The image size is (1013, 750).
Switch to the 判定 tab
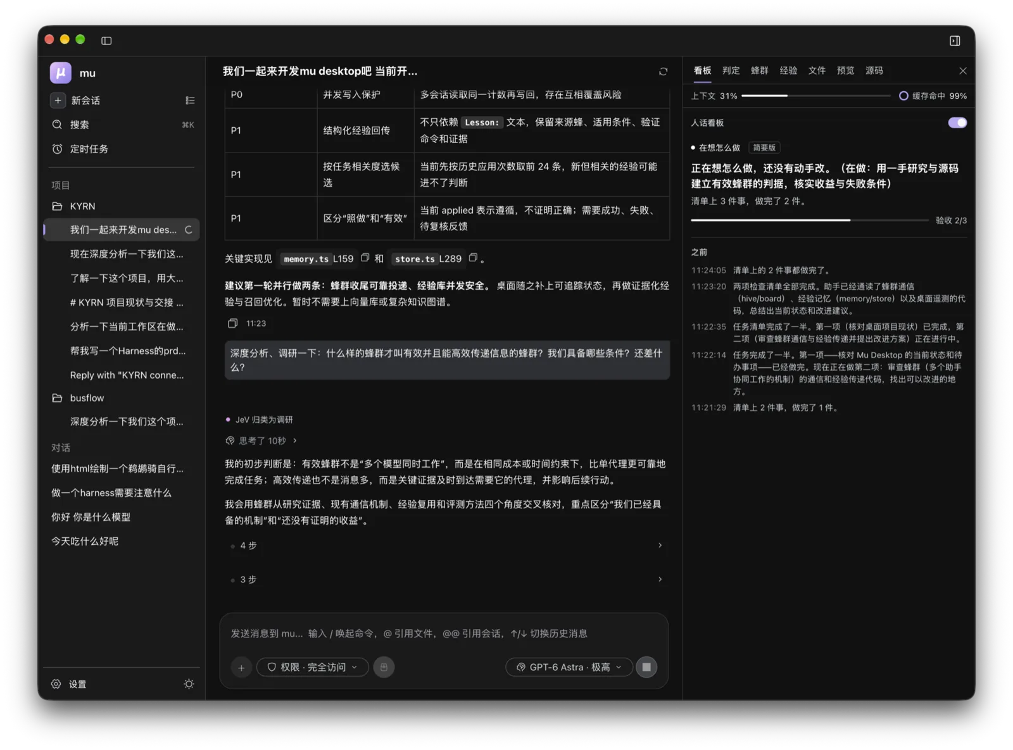click(731, 71)
